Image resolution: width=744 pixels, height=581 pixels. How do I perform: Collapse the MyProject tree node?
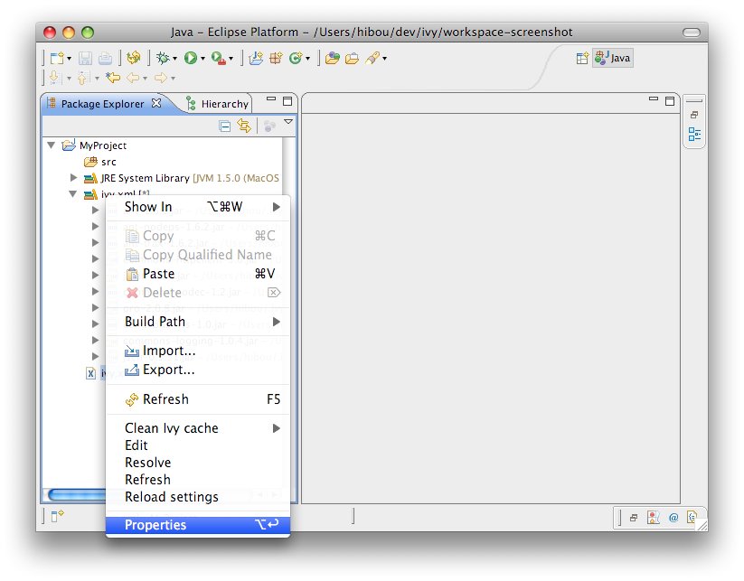click(51, 145)
